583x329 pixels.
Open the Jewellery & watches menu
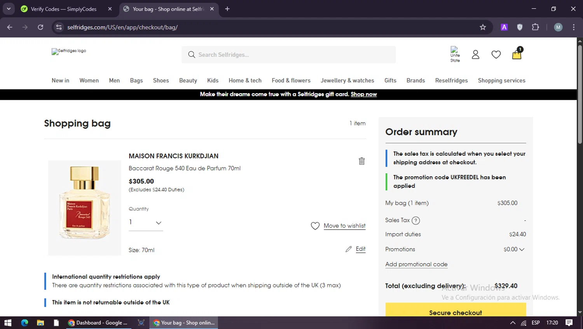347,80
